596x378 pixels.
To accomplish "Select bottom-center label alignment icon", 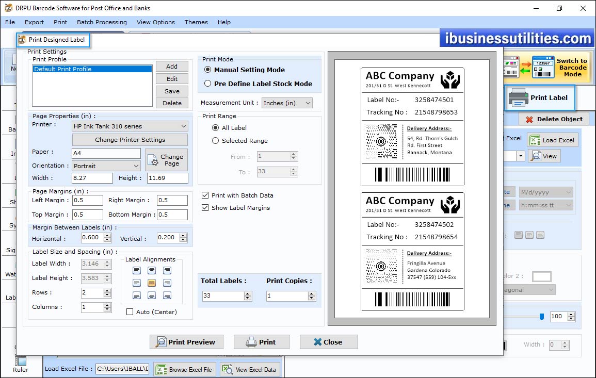I will [x=152, y=295].
